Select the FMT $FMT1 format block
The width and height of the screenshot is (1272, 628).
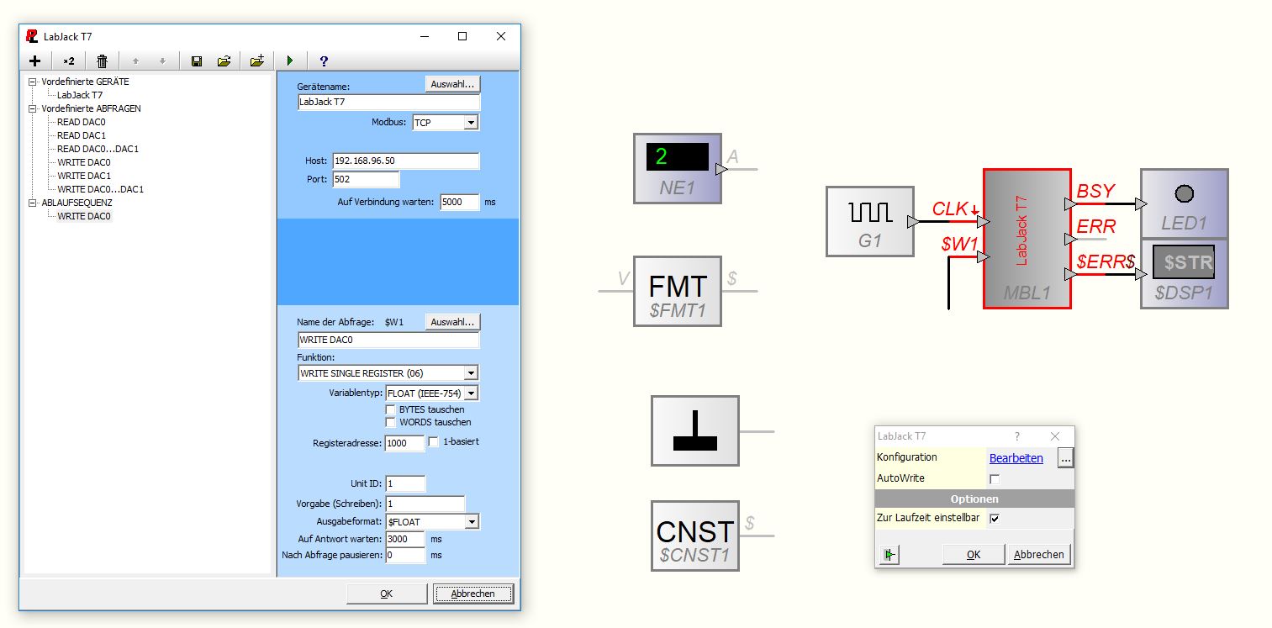point(678,291)
